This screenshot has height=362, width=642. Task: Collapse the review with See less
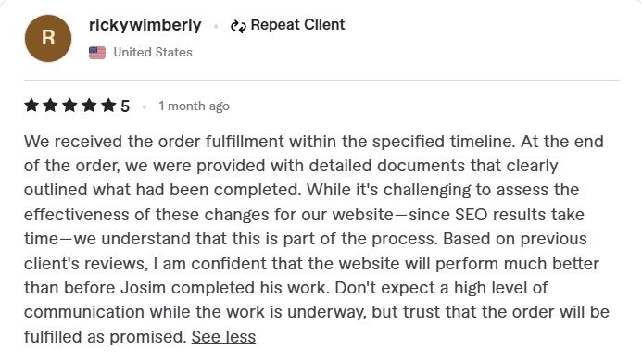coord(223,337)
